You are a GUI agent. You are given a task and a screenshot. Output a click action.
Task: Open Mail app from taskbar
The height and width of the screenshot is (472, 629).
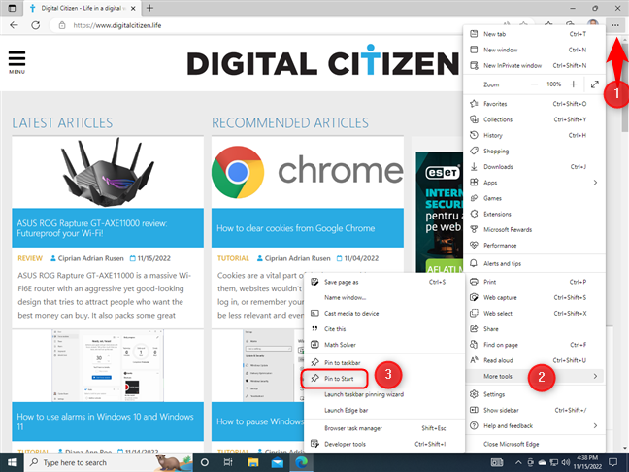278,462
